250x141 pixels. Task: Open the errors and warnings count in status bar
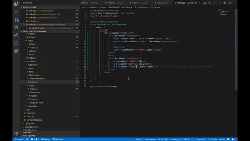35,139
